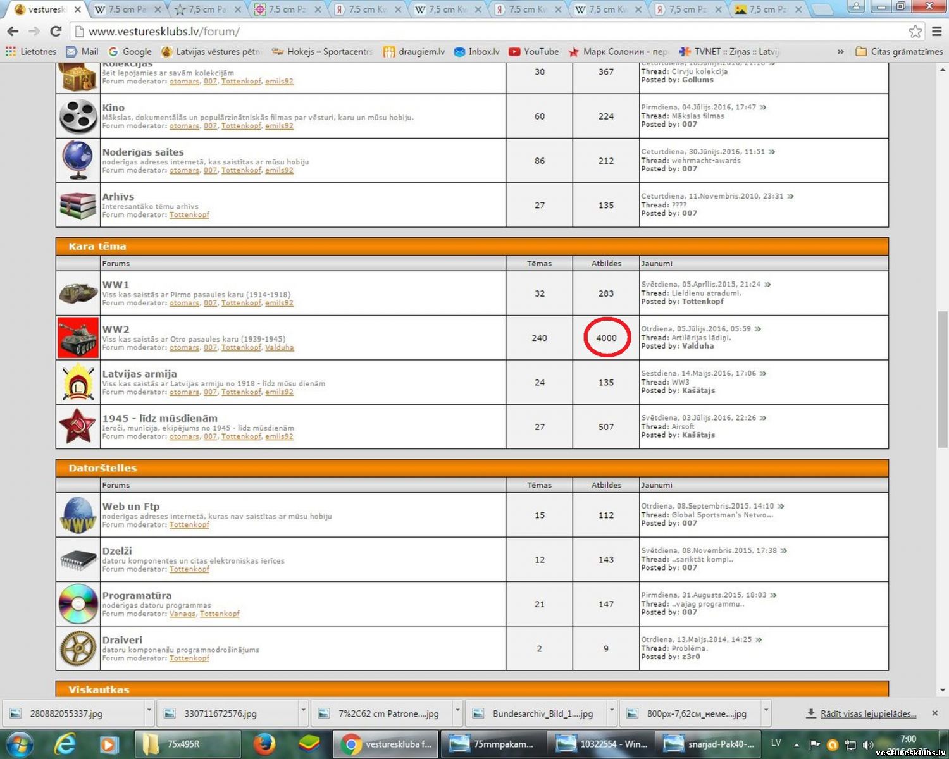Open the snarjad-Pak40 taskbar window

click(x=709, y=744)
